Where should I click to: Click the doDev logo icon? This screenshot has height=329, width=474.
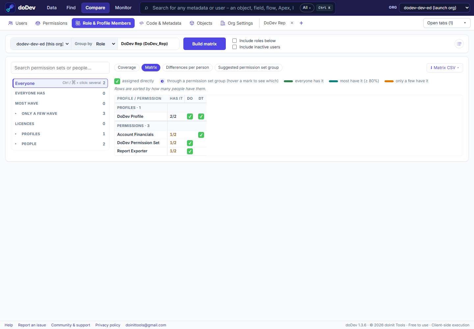[x=10, y=8]
